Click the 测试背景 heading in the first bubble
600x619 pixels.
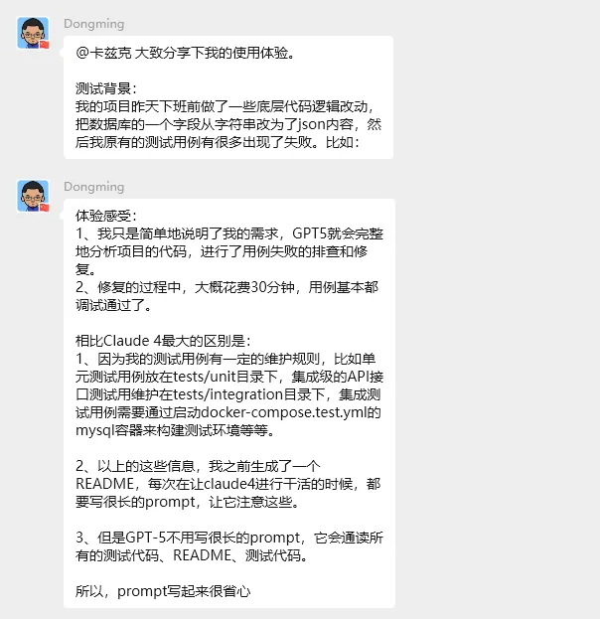[105, 88]
